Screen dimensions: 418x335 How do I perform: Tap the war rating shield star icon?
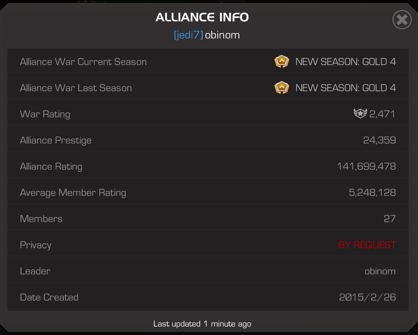(360, 113)
